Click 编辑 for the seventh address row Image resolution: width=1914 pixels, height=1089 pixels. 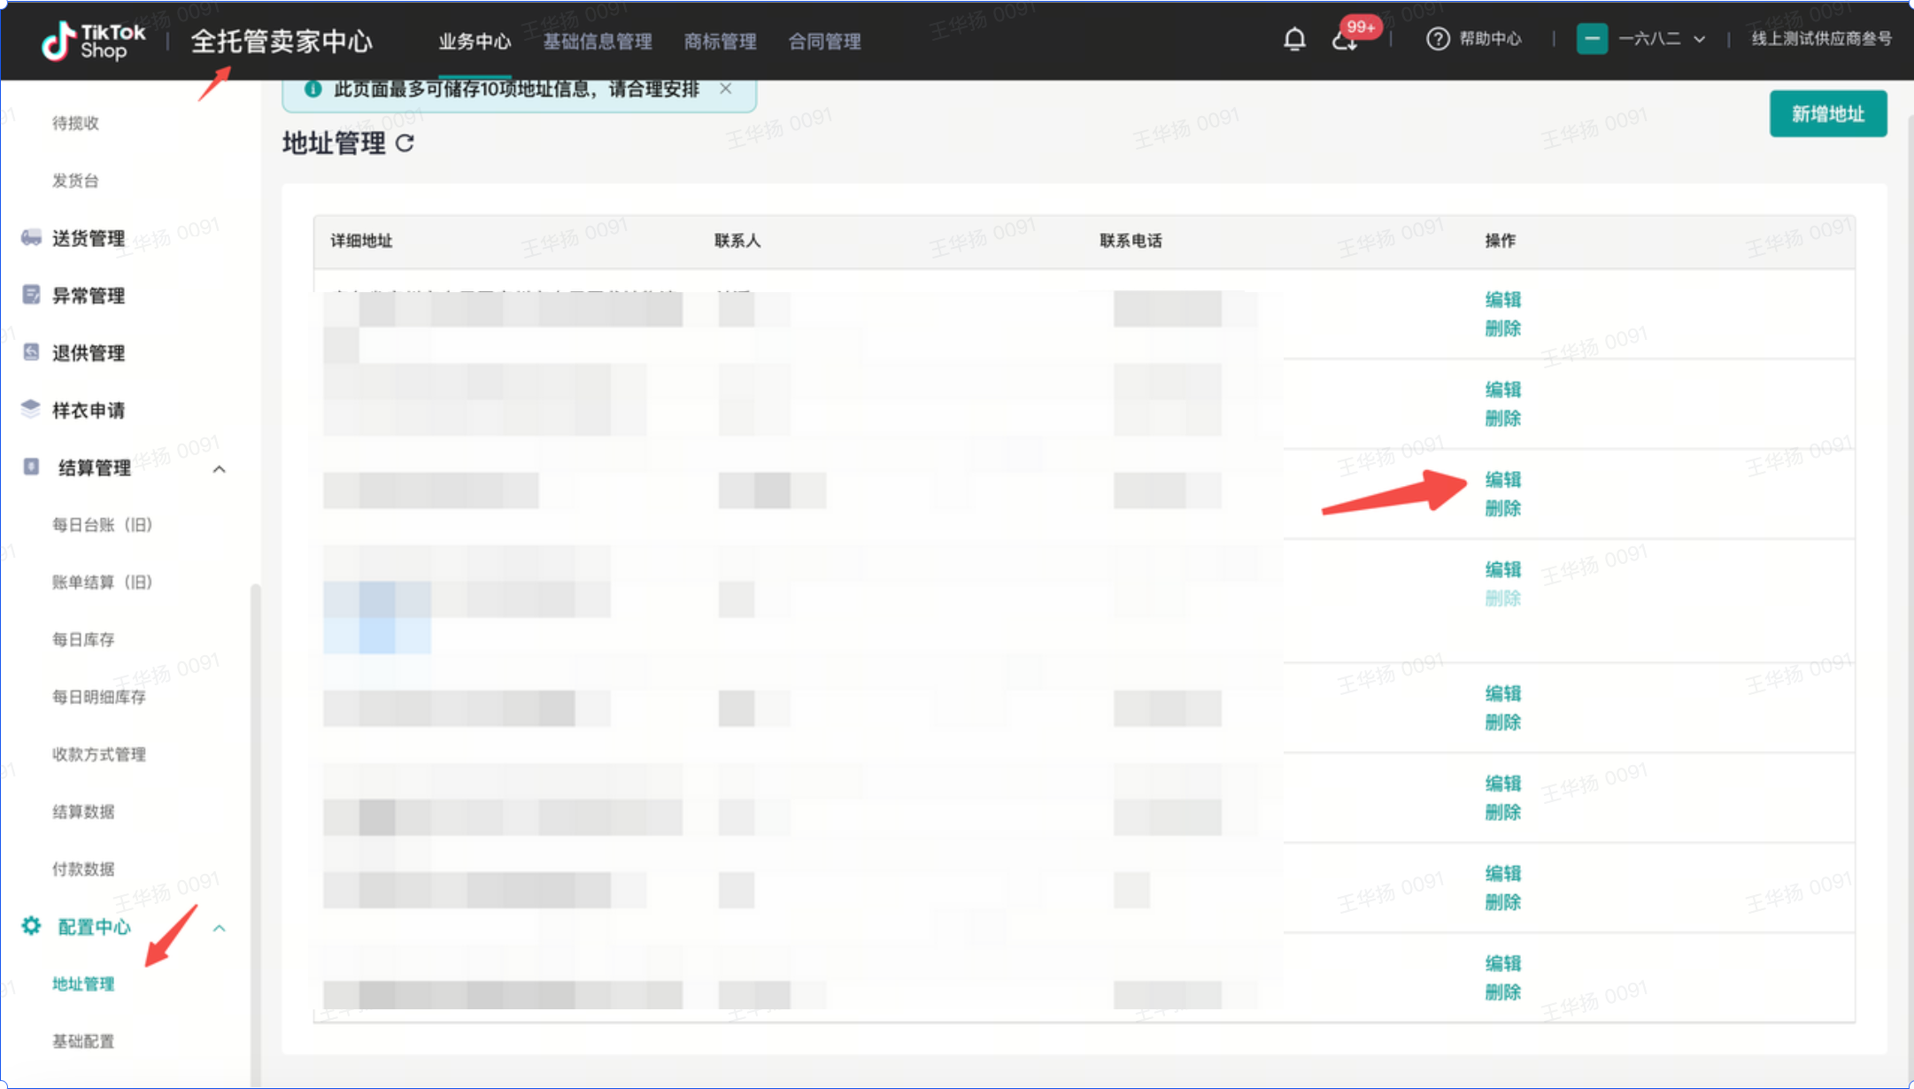(x=1502, y=874)
